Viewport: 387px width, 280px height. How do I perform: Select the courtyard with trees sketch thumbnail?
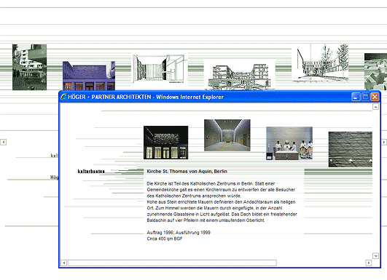[x=320, y=63]
